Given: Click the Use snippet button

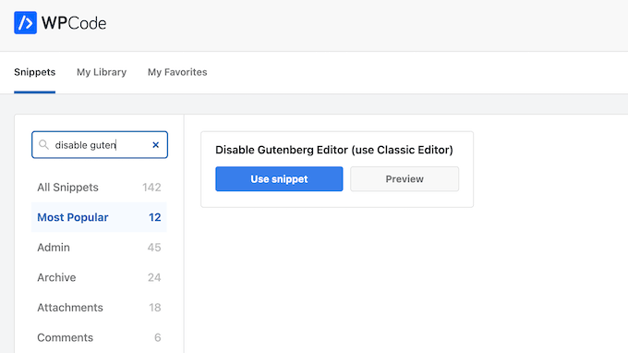Looking at the screenshot, I should (x=279, y=178).
